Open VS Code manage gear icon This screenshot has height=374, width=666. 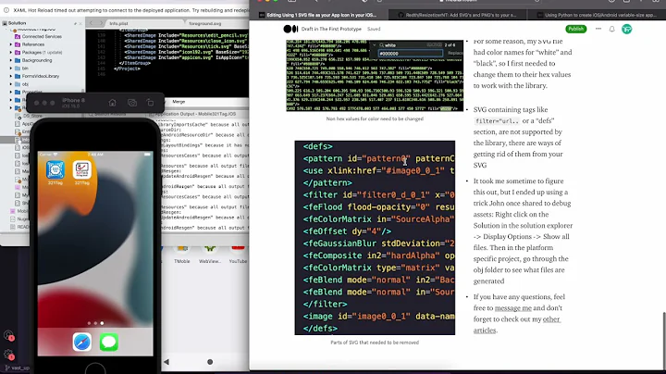click(x=8, y=354)
